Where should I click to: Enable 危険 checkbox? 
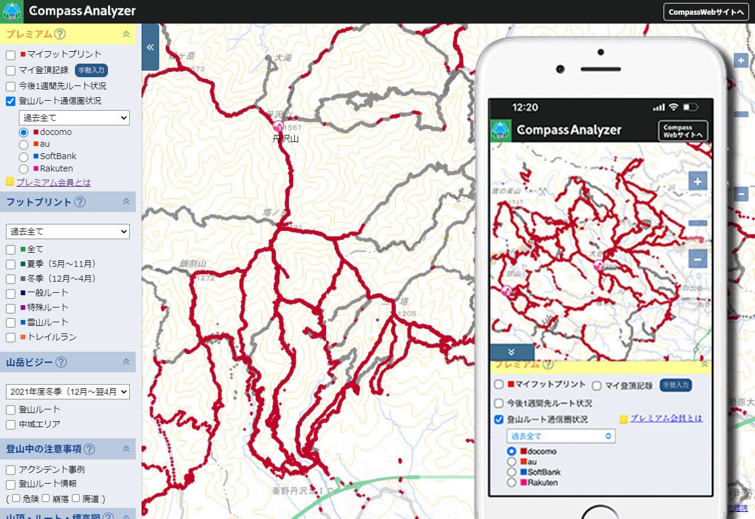click(16, 498)
